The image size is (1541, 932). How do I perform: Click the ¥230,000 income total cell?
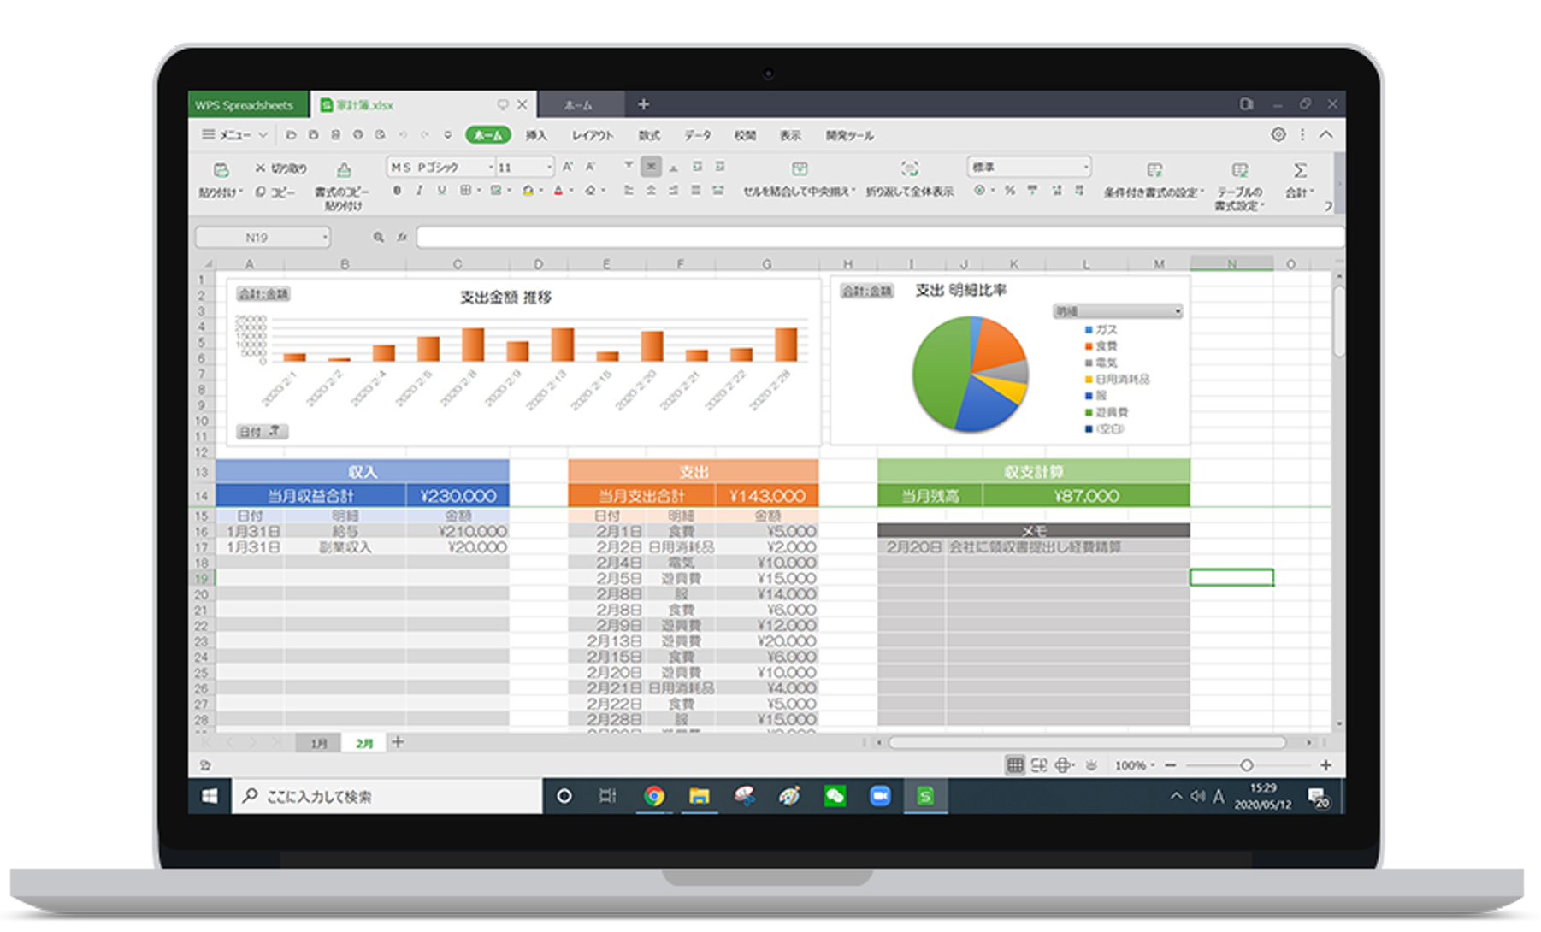458,496
